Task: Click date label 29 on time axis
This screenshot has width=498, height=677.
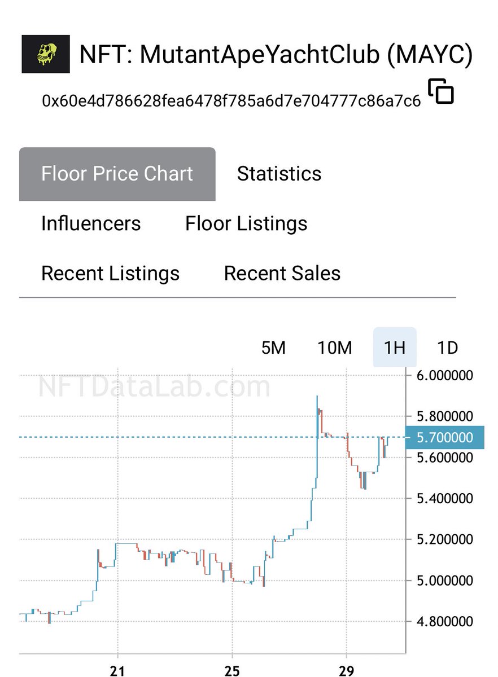Action: [347, 671]
